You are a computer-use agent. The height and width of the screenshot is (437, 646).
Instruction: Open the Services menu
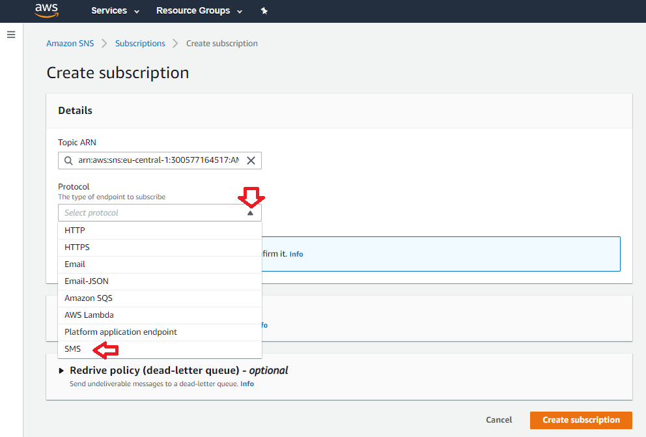115,11
